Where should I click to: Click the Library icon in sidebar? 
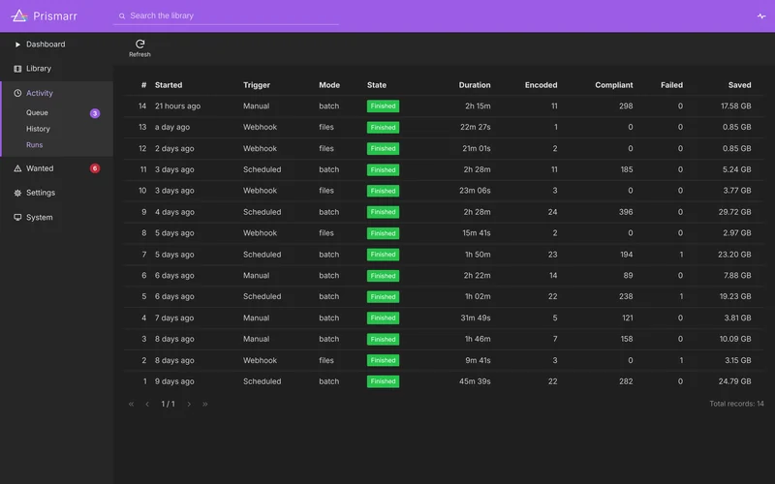[x=17, y=69]
